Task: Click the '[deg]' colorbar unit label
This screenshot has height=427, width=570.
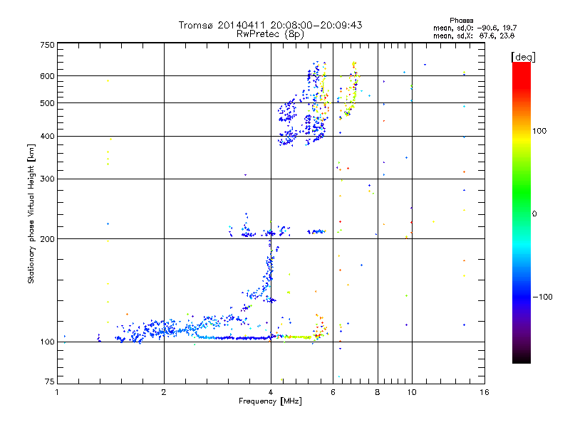Action: pos(523,57)
